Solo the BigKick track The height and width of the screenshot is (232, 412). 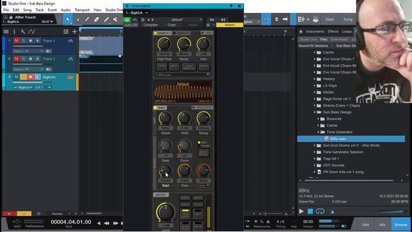point(23,77)
